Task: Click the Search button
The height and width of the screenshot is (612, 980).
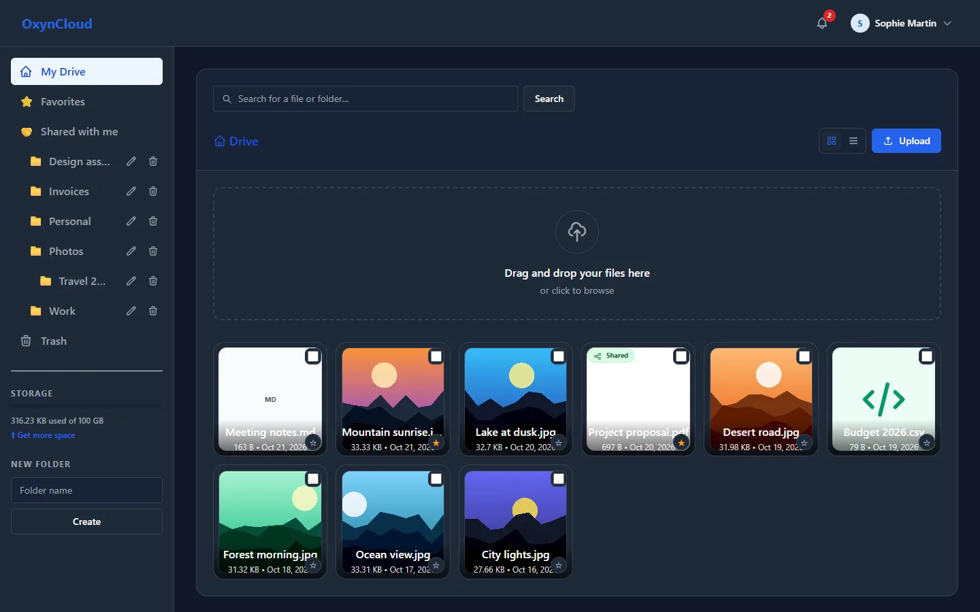Action: coord(549,99)
